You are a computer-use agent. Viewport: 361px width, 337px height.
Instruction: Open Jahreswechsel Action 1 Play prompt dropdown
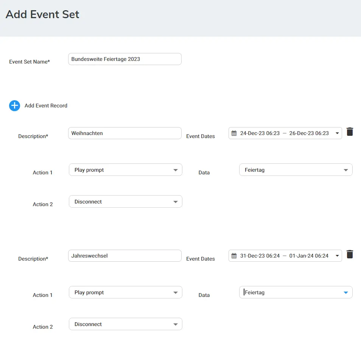tap(126, 292)
